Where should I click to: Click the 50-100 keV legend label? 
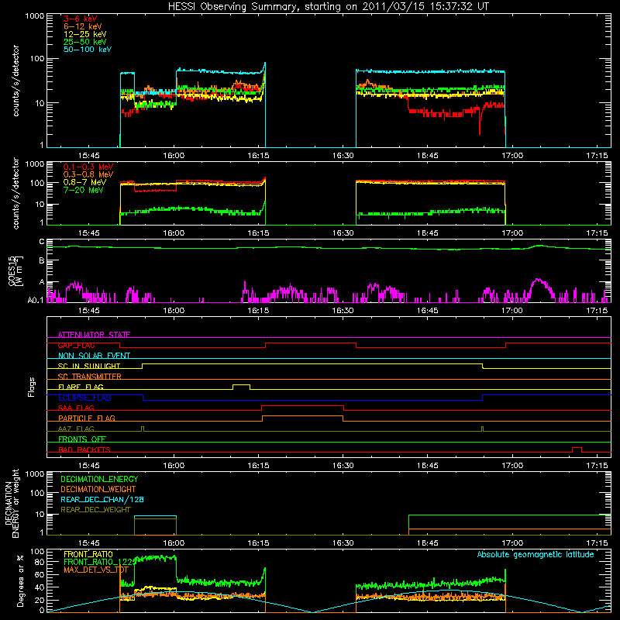pyautogui.click(x=87, y=50)
